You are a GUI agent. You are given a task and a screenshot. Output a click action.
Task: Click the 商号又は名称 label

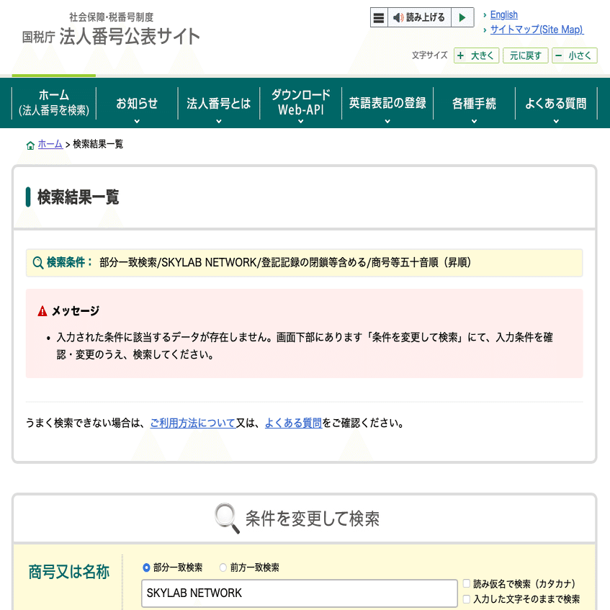pyautogui.click(x=69, y=572)
